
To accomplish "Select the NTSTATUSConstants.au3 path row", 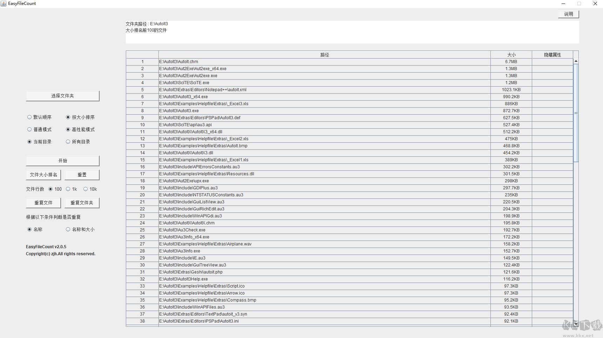I will click(325, 195).
